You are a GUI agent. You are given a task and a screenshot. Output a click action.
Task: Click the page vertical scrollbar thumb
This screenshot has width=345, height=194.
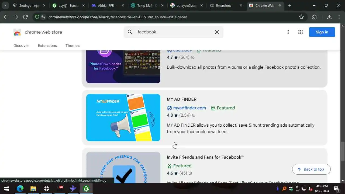pyautogui.click(x=343, y=151)
